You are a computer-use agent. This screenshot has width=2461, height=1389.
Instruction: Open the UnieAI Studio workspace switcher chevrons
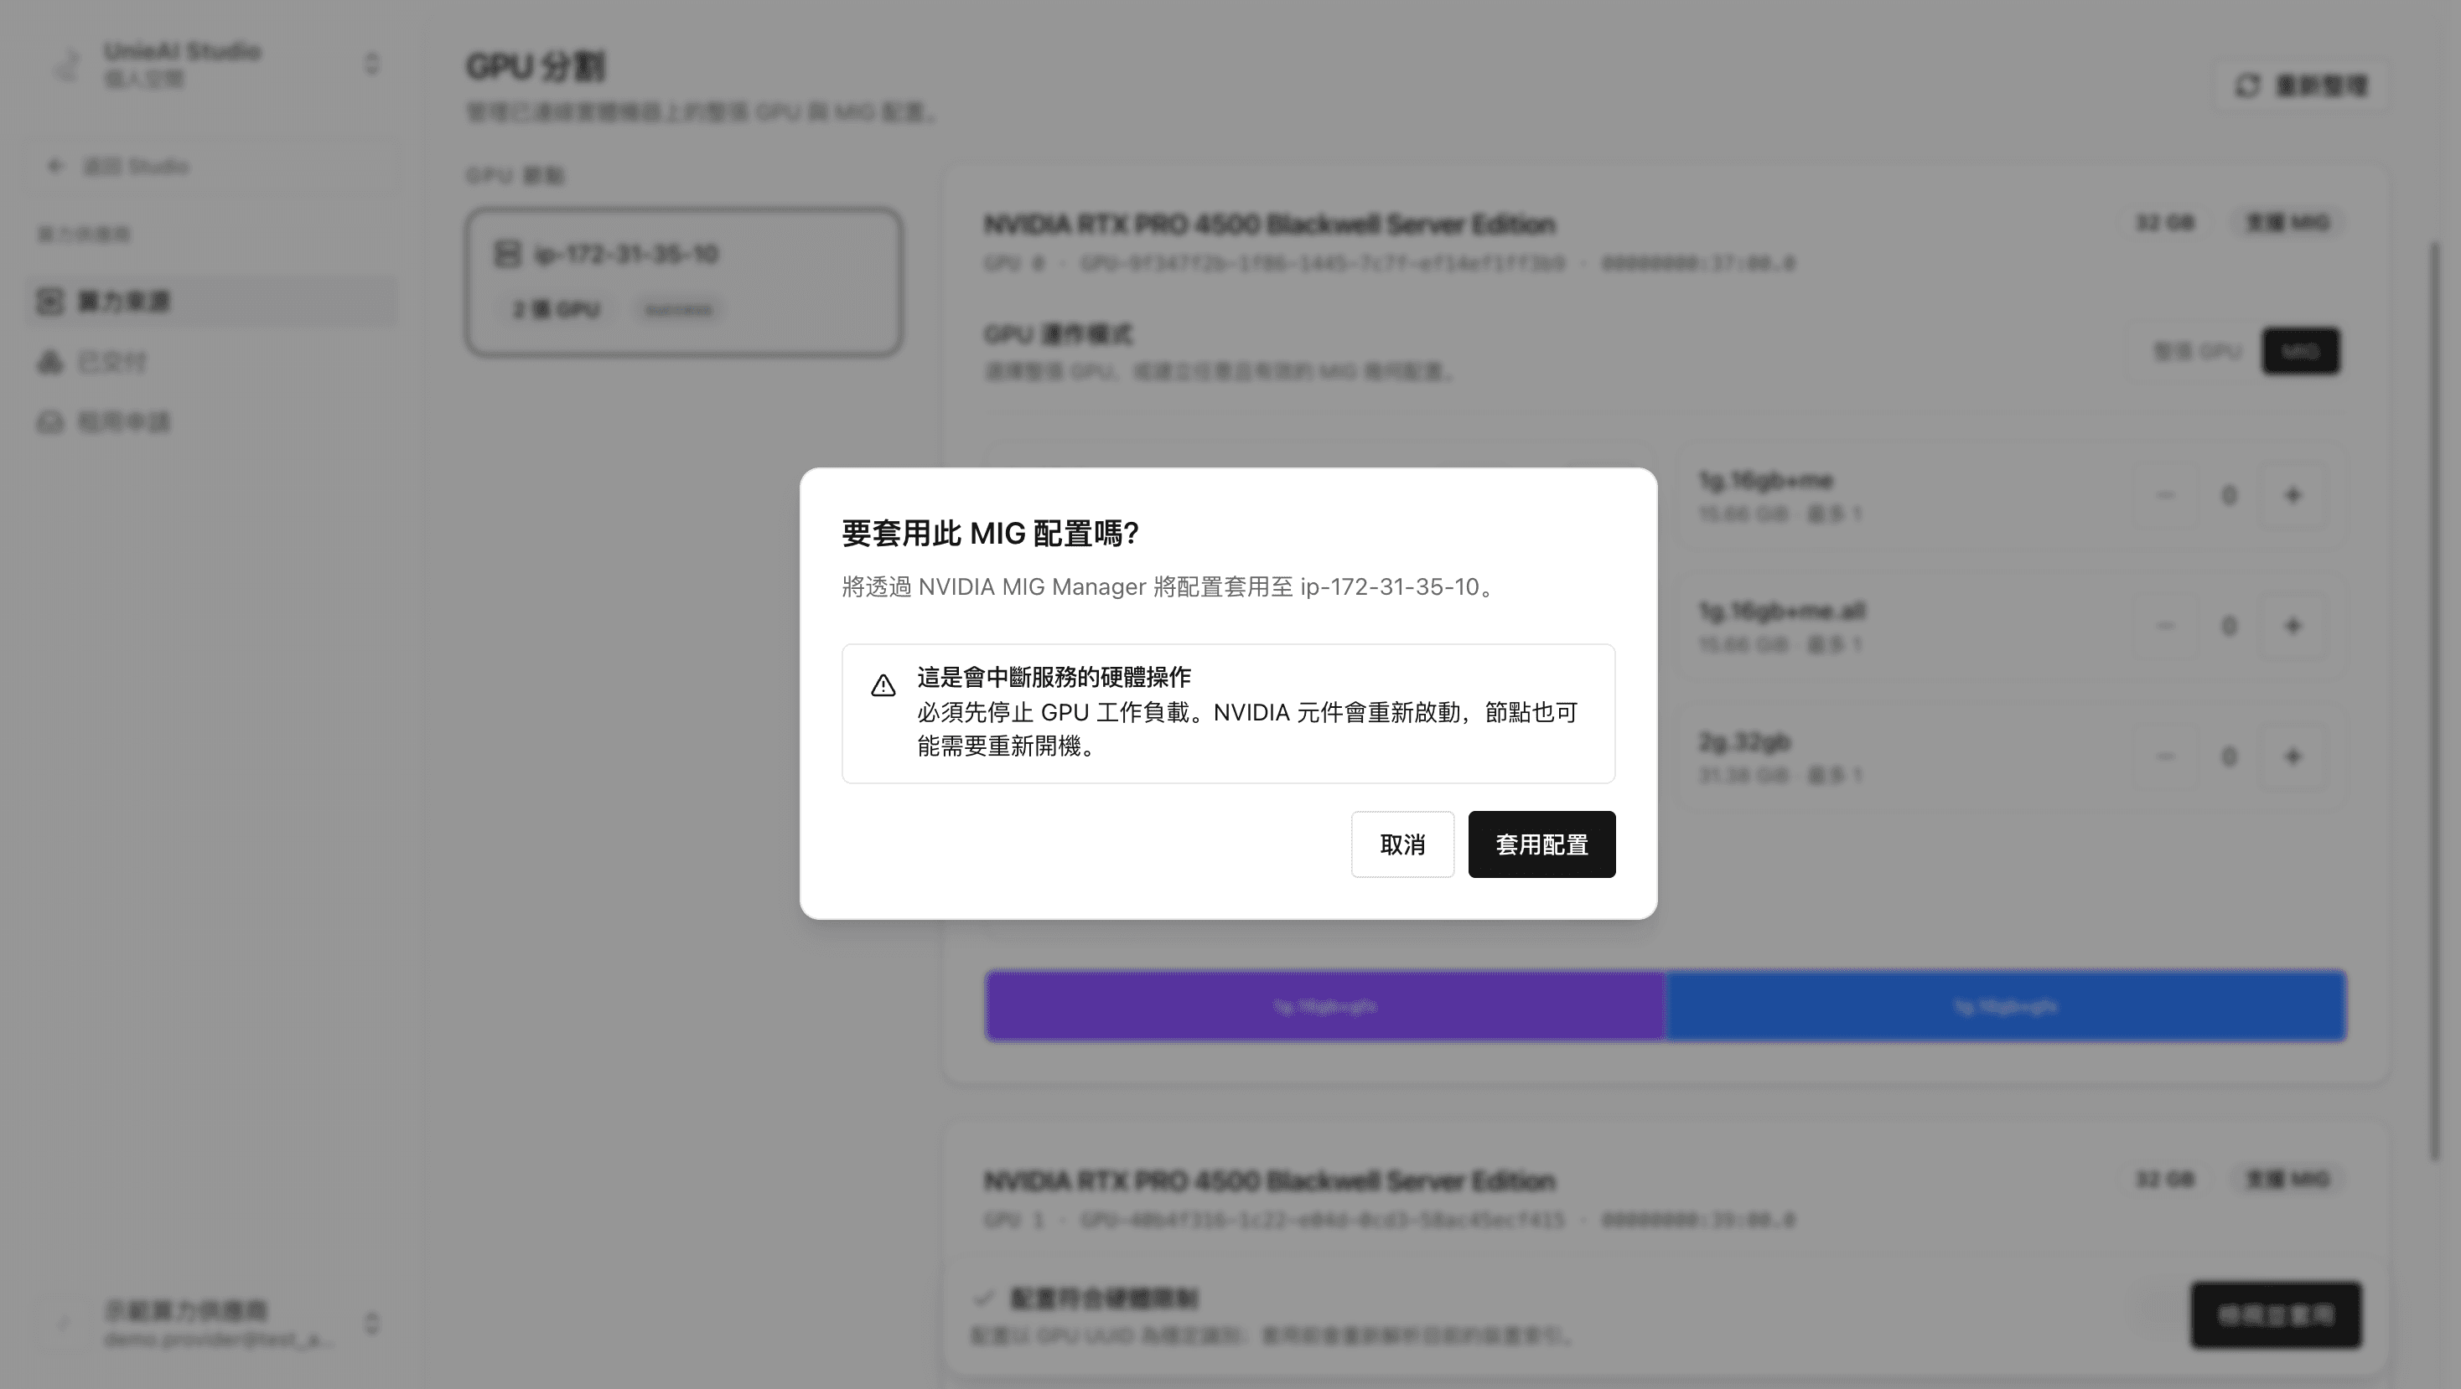click(371, 64)
